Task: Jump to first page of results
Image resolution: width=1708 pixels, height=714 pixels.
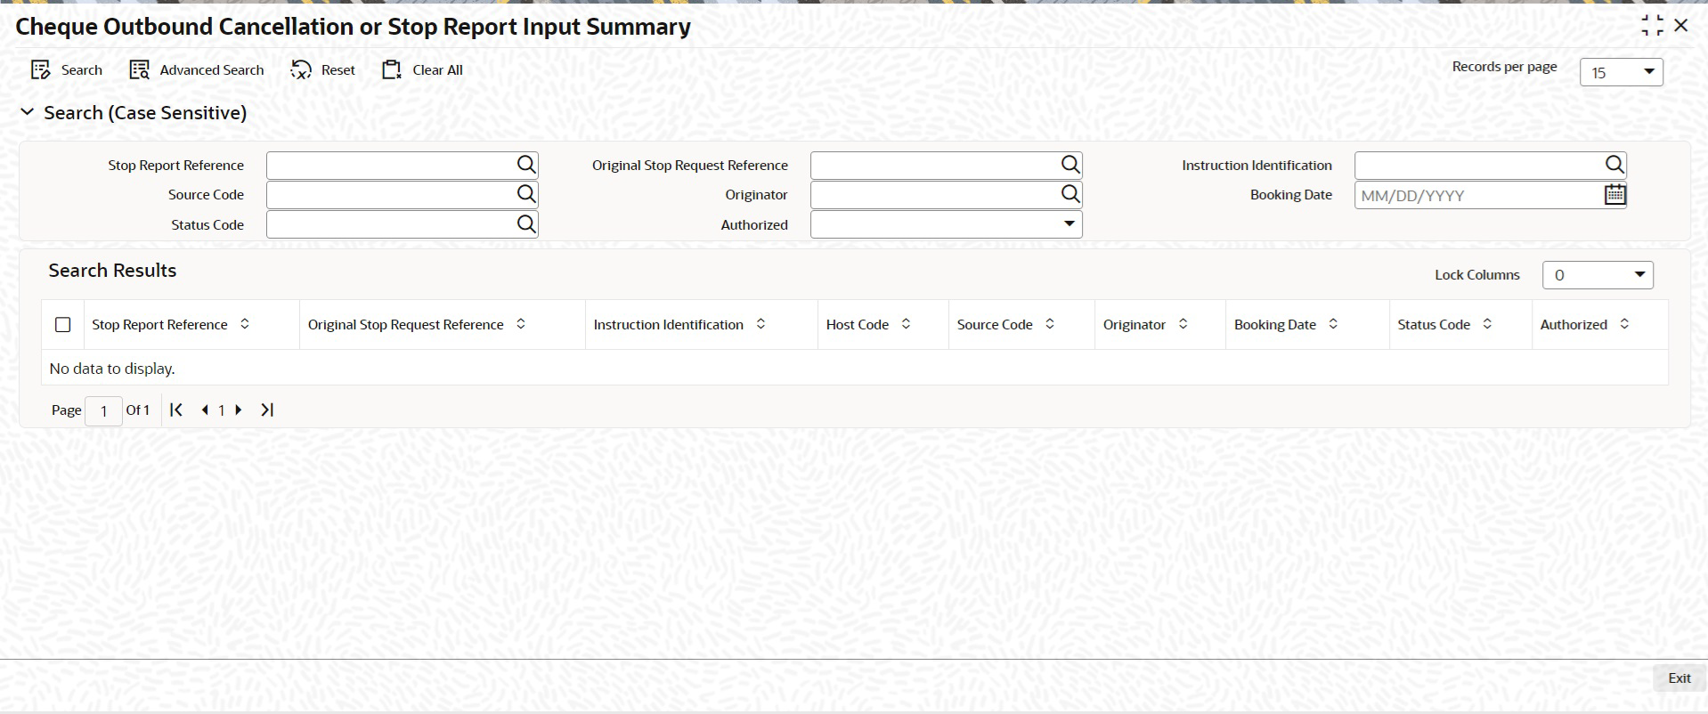Action: [x=176, y=410]
